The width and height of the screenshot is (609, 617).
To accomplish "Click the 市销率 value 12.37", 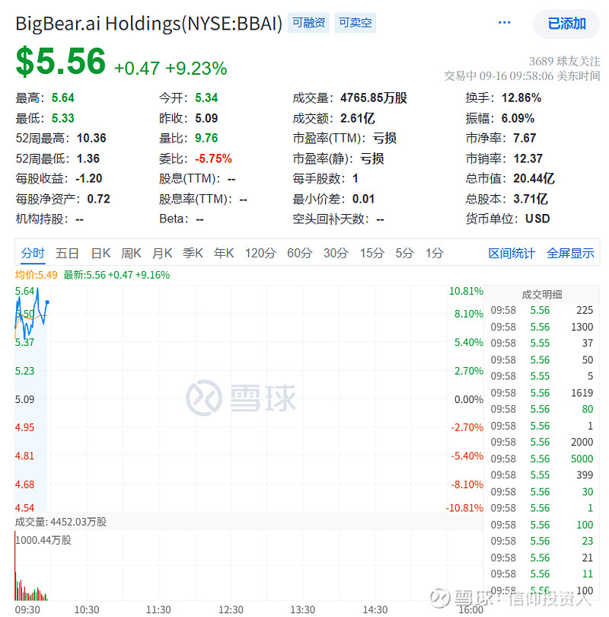I will click(x=528, y=158).
